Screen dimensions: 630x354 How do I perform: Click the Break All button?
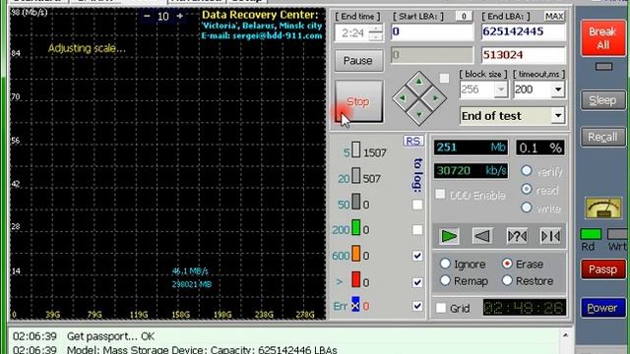click(602, 38)
